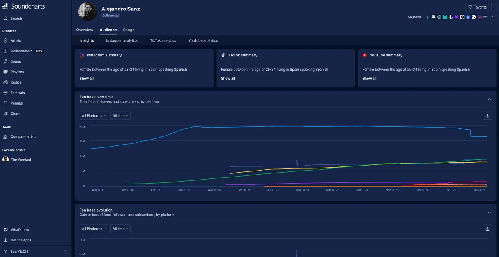Open All time dropdown in Fan base over time

point(120,116)
